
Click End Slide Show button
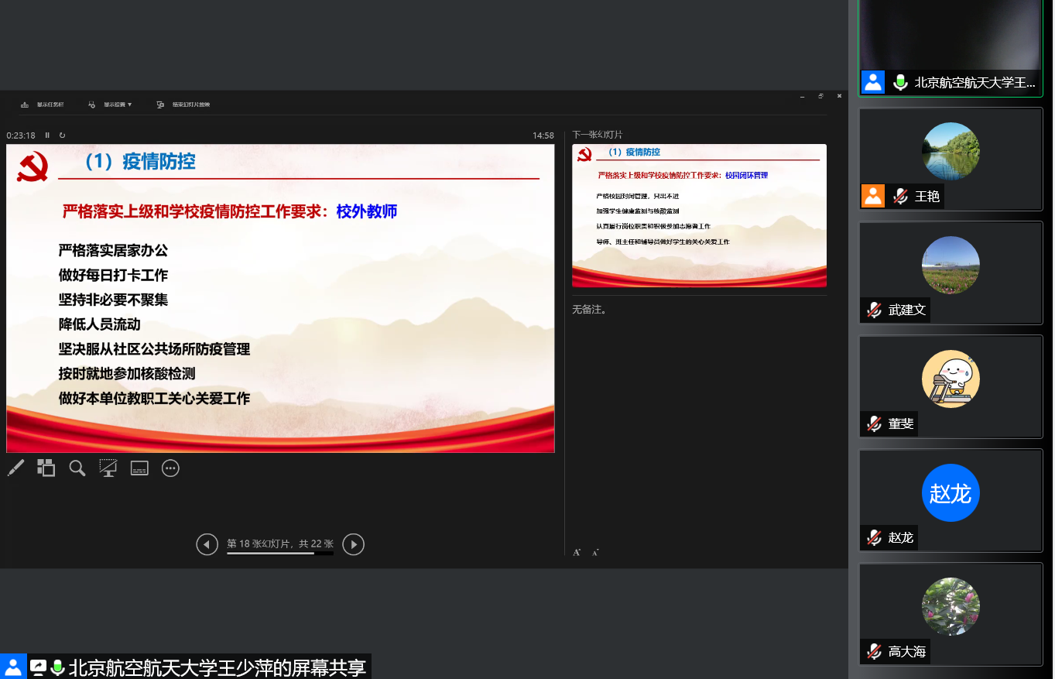coord(183,105)
